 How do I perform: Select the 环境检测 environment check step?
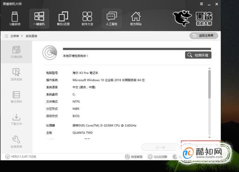pos(16,52)
